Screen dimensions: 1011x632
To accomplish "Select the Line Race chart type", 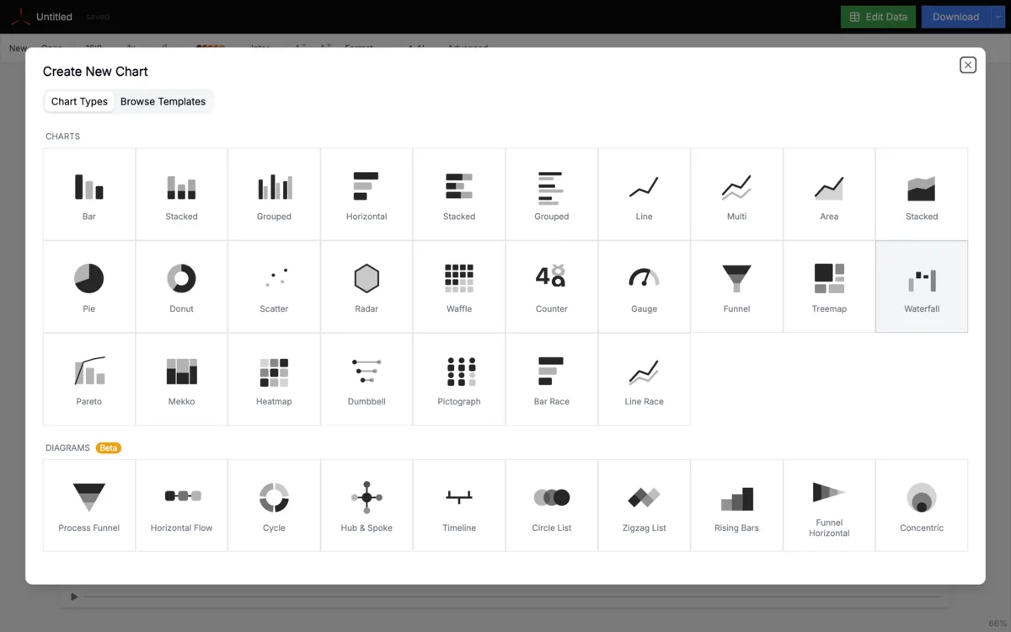I will point(645,379).
